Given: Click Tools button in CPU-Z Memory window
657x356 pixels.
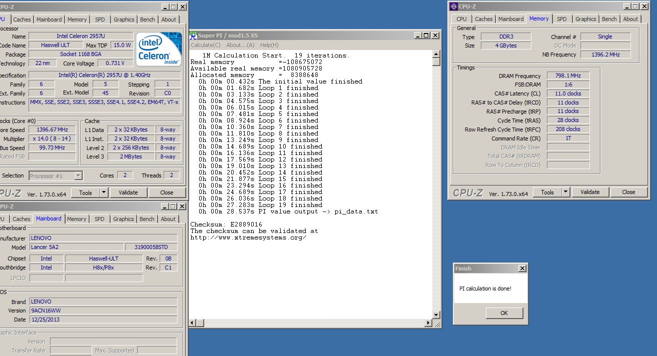Looking at the screenshot, I should click(x=547, y=192).
